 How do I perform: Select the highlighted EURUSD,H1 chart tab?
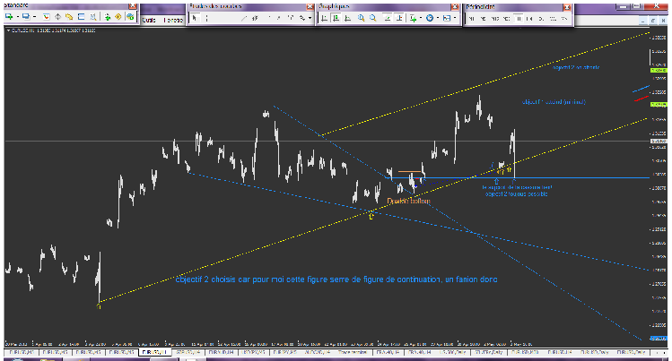[x=154, y=352]
